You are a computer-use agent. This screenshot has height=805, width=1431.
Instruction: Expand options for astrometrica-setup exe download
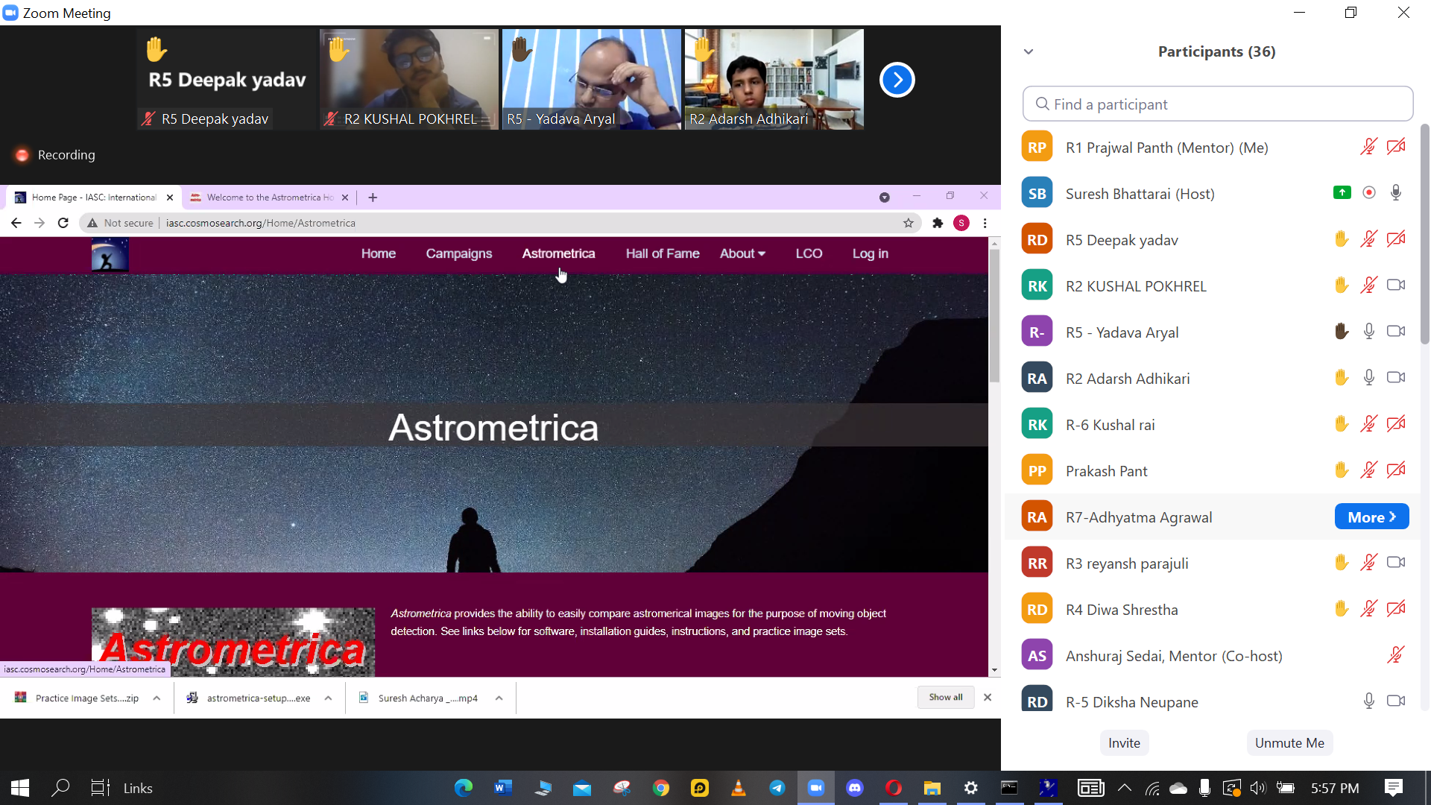coord(328,698)
